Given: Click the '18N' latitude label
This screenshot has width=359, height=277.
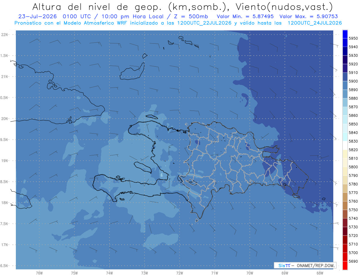Looking at the screenshot, I should tap(5, 203).
